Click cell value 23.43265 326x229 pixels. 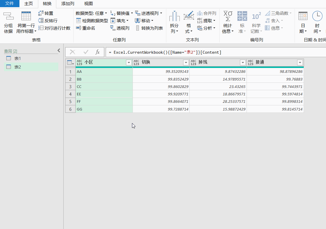[218, 87]
